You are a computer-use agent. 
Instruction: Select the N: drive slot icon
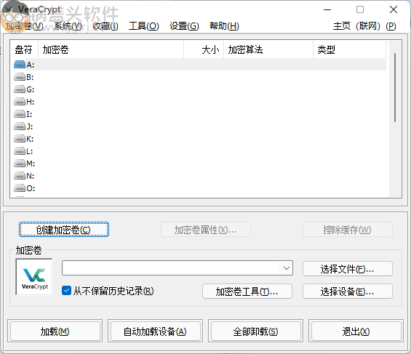click(20, 176)
